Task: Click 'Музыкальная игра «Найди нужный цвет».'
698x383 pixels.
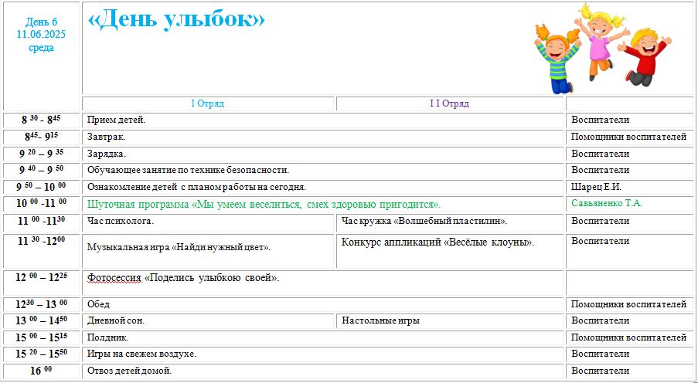Action: click(179, 248)
